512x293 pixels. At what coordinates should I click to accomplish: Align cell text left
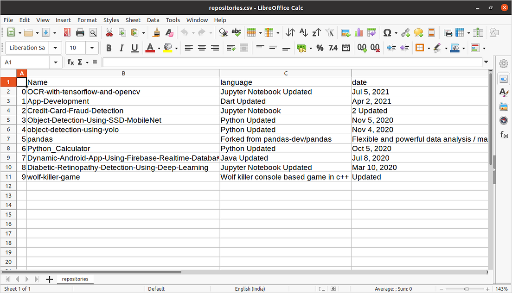pyautogui.click(x=188, y=48)
